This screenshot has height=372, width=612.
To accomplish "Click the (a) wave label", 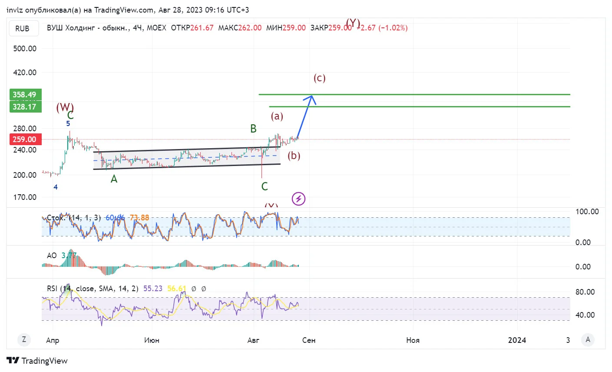I will pos(277,116).
